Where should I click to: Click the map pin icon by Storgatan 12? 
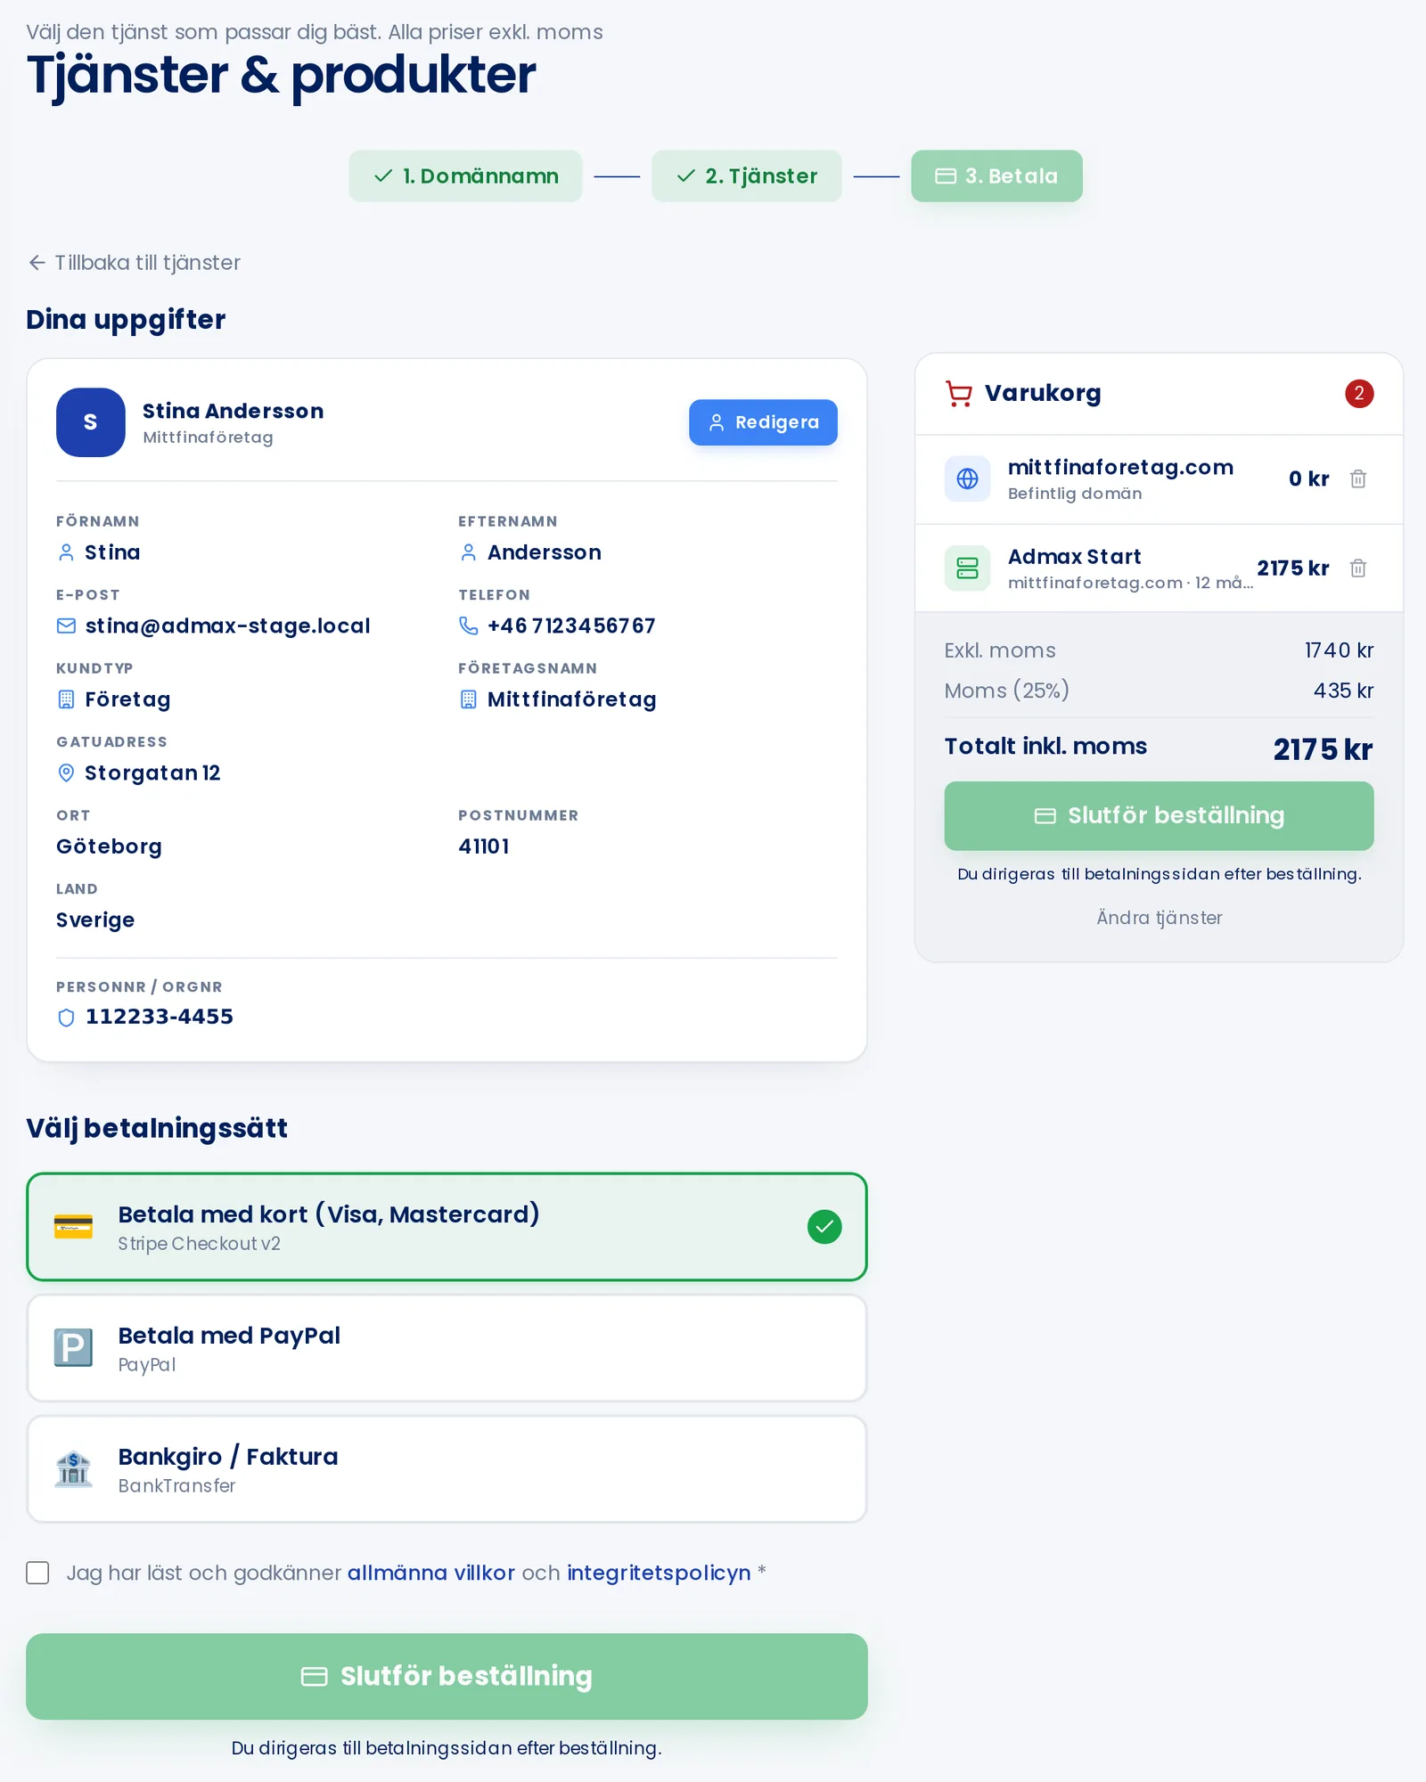click(66, 773)
